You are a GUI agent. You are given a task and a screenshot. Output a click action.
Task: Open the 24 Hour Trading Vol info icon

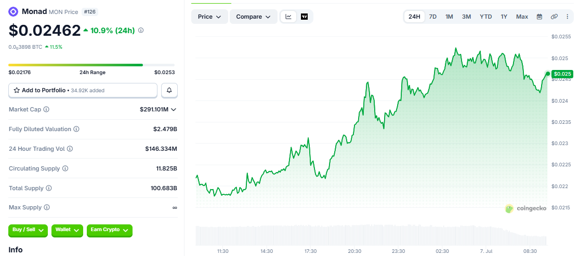tap(70, 149)
